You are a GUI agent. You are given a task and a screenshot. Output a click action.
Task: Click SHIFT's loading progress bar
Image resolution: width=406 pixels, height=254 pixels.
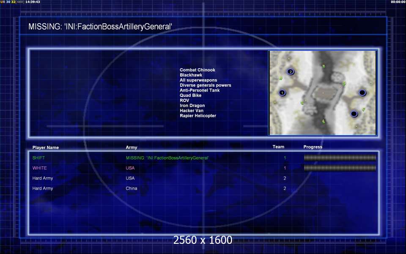[340, 158]
